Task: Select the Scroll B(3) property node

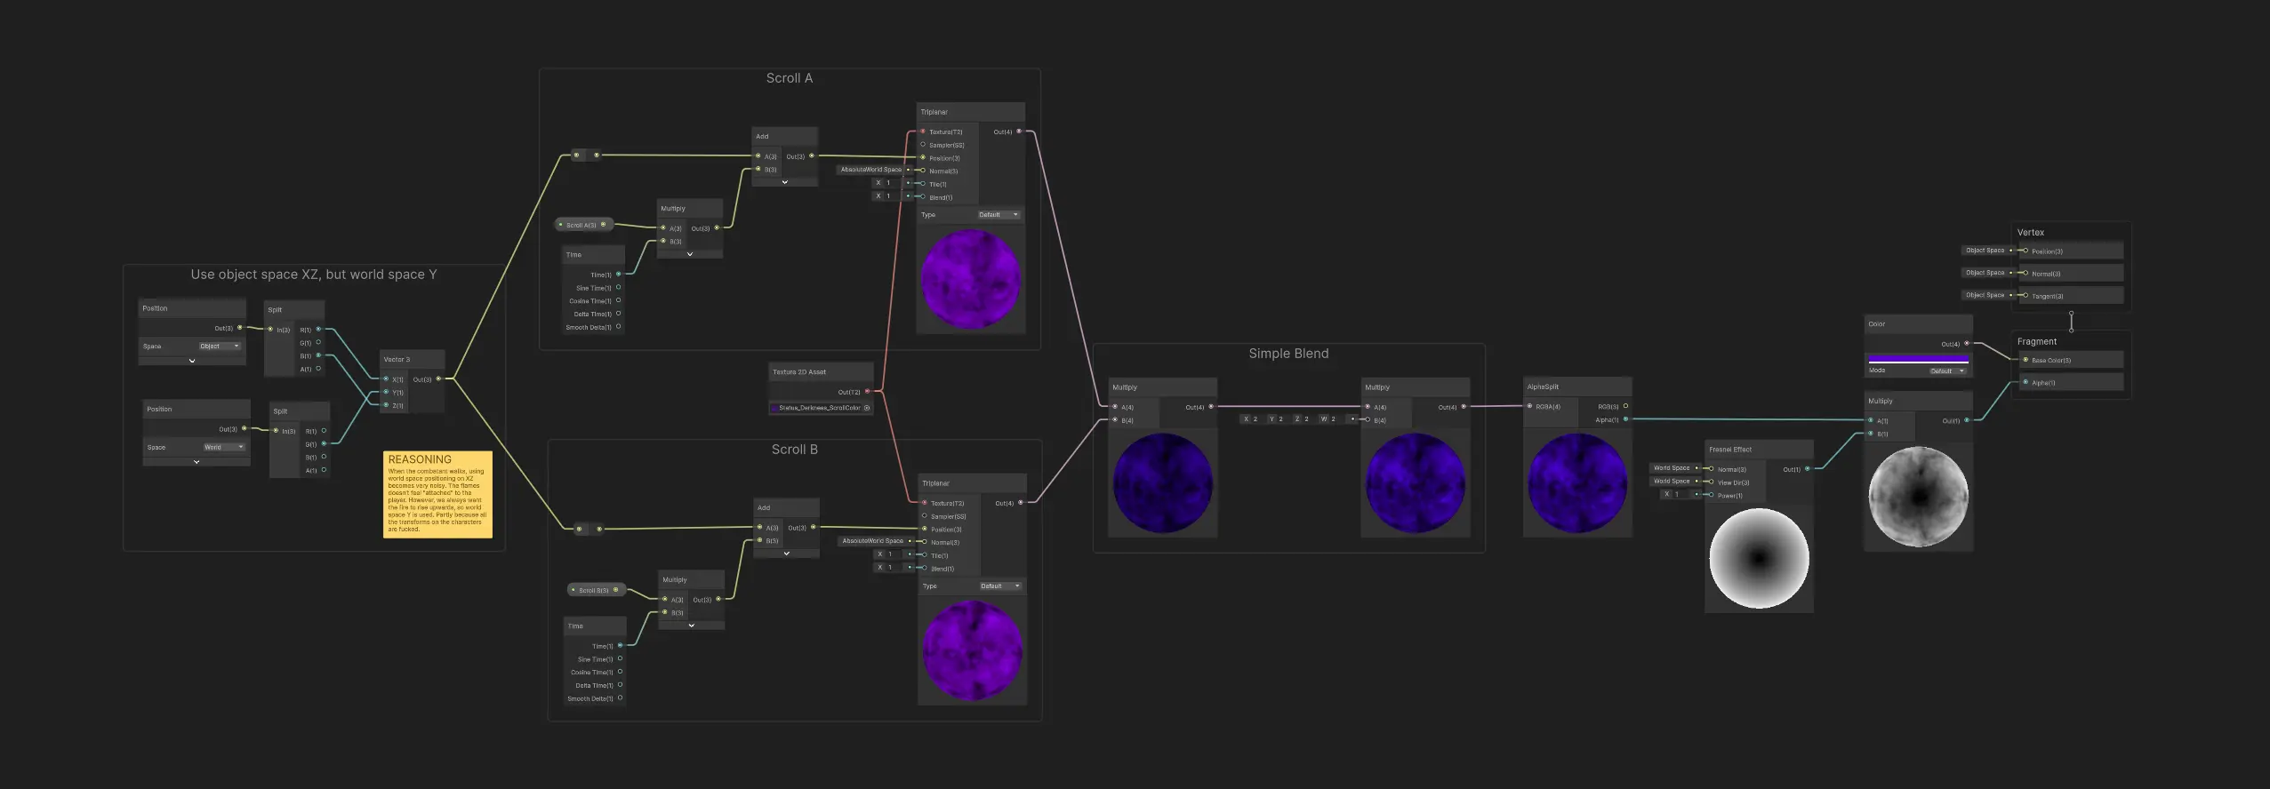Action: (594, 590)
